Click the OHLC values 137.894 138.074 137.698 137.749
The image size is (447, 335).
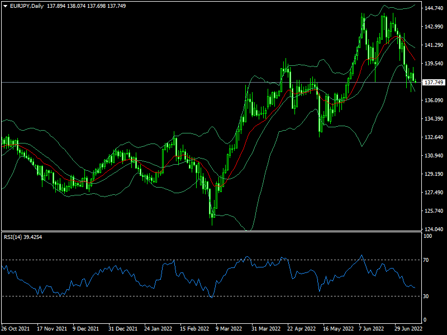[87, 6]
